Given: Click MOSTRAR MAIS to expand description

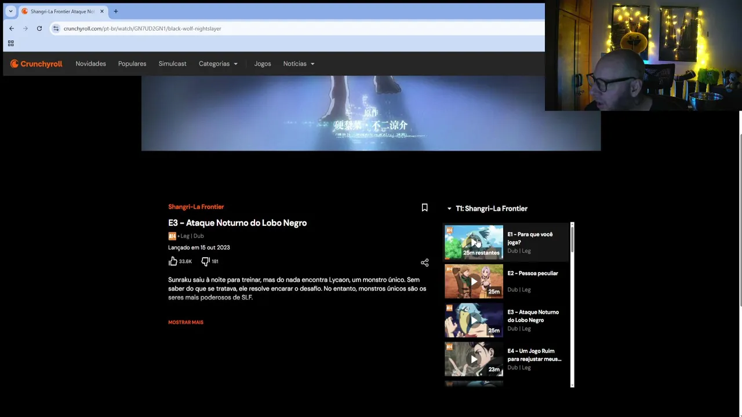Looking at the screenshot, I should pyautogui.click(x=185, y=322).
